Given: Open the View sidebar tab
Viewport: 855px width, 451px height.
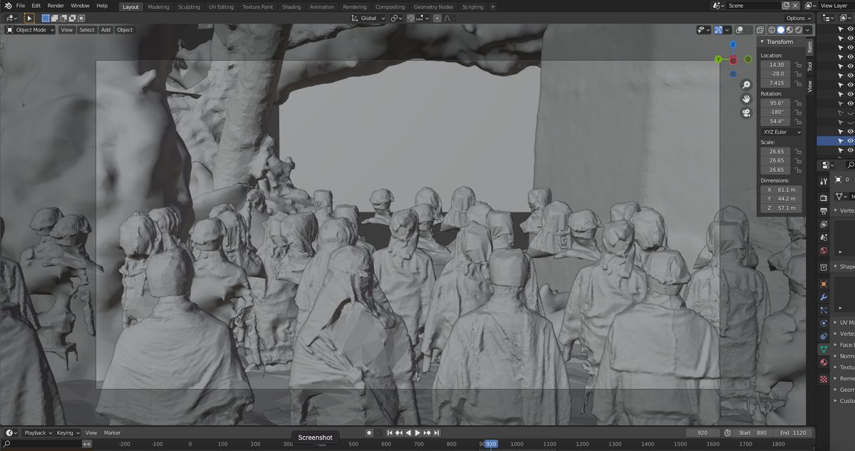Looking at the screenshot, I should [x=810, y=86].
